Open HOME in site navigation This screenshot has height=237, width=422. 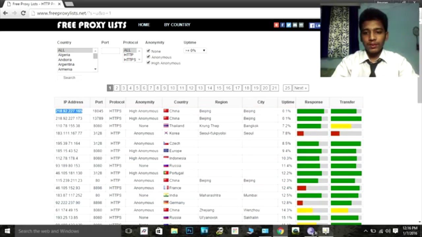click(144, 25)
